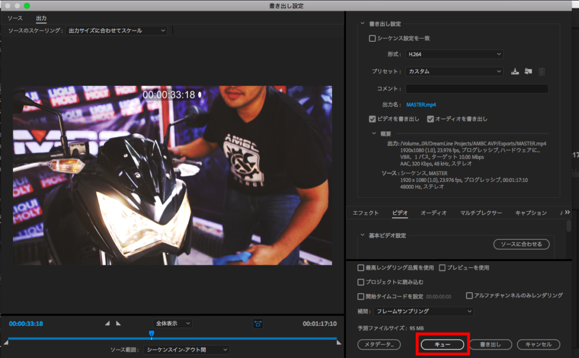The width and height of the screenshot is (579, 358).
Task: Collapse the 基本ビデオ設定 section
Action: (363, 235)
